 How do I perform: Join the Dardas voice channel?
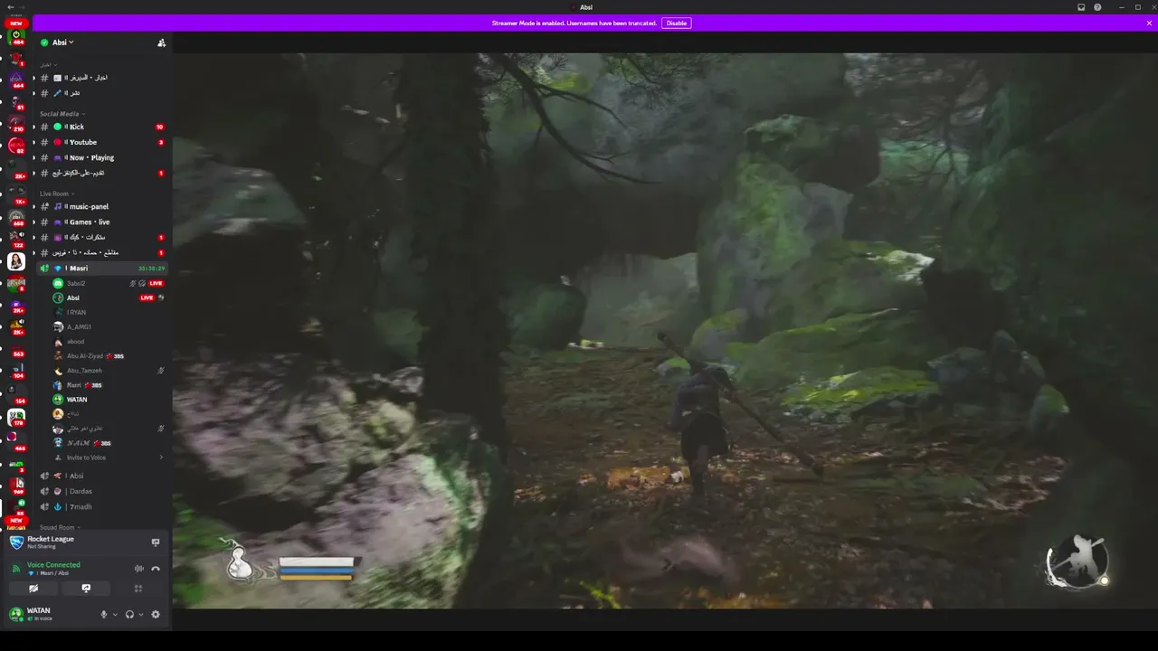(x=102, y=491)
